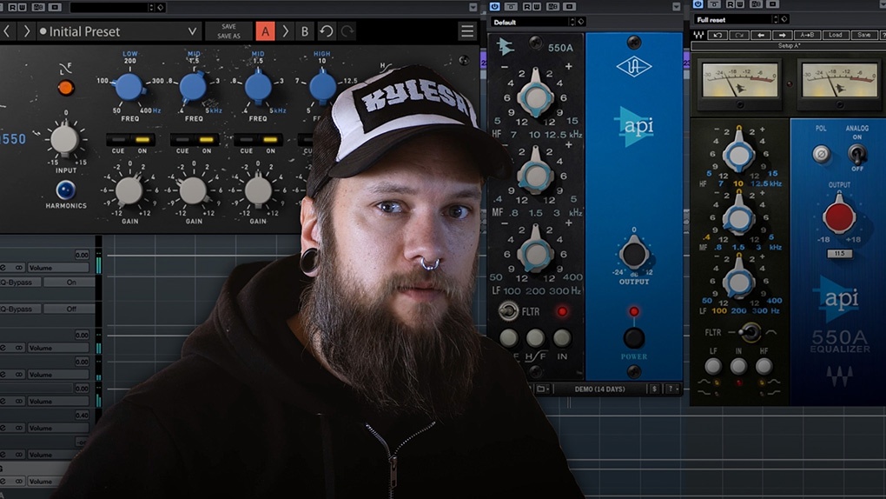The height and width of the screenshot is (499, 886).
Task: Click power icon of the Full reset window
Action: tap(698, 4)
